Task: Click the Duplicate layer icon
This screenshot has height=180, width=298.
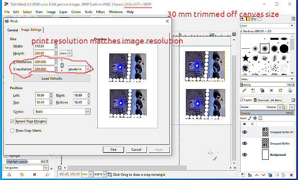Action: click(270, 175)
